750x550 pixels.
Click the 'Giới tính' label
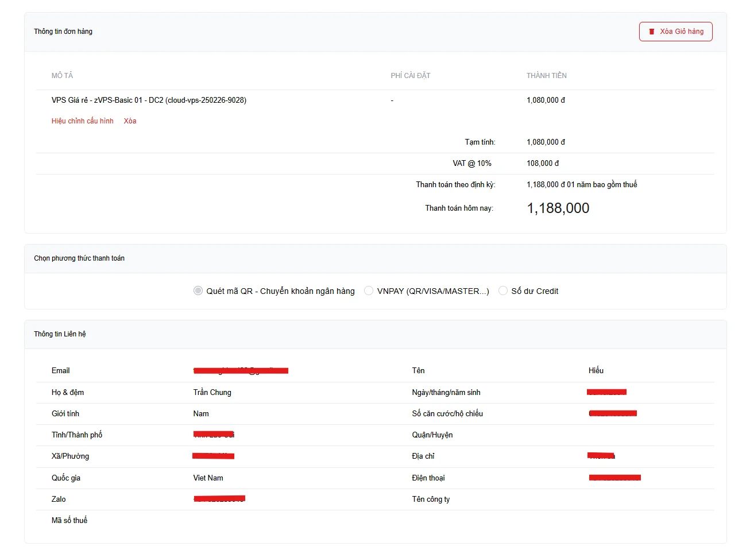[x=65, y=414]
